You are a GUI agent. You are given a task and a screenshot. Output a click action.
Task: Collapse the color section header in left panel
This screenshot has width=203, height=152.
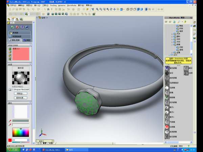[30, 103]
